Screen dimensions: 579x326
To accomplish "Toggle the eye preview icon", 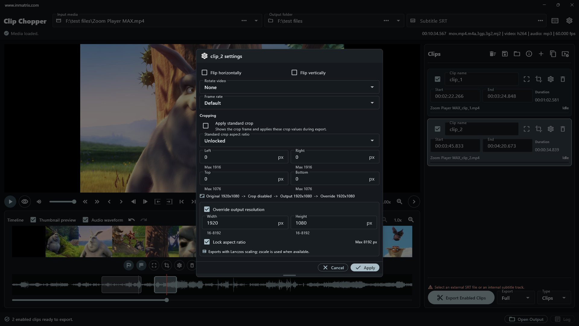I will click(25, 202).
